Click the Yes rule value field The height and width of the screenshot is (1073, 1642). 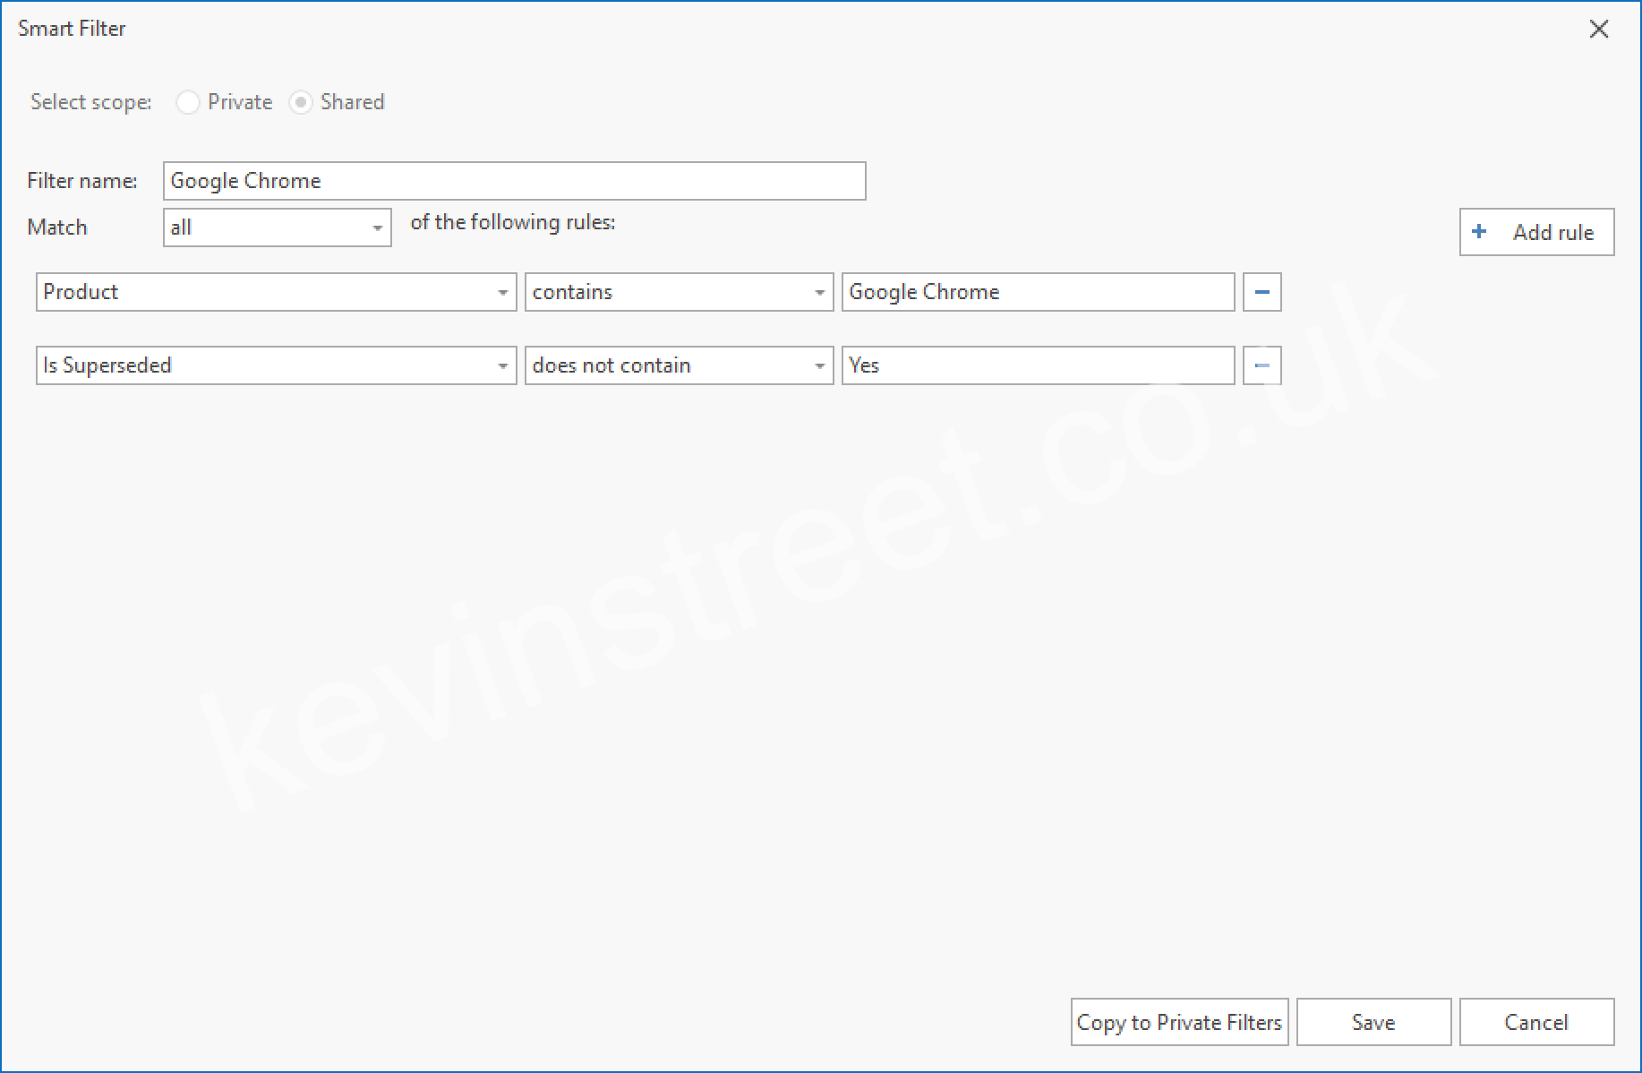pyautogui.click(x=1037, y=365)
